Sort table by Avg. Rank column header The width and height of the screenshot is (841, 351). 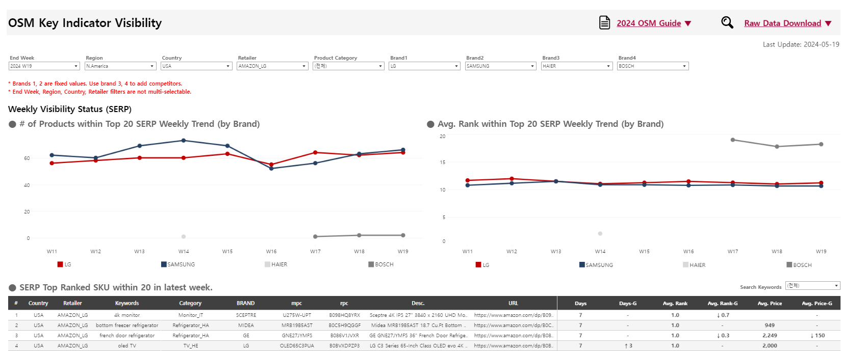(675, 303)
